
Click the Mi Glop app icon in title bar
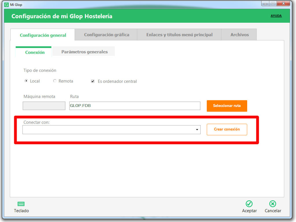[x=6, y=5]
